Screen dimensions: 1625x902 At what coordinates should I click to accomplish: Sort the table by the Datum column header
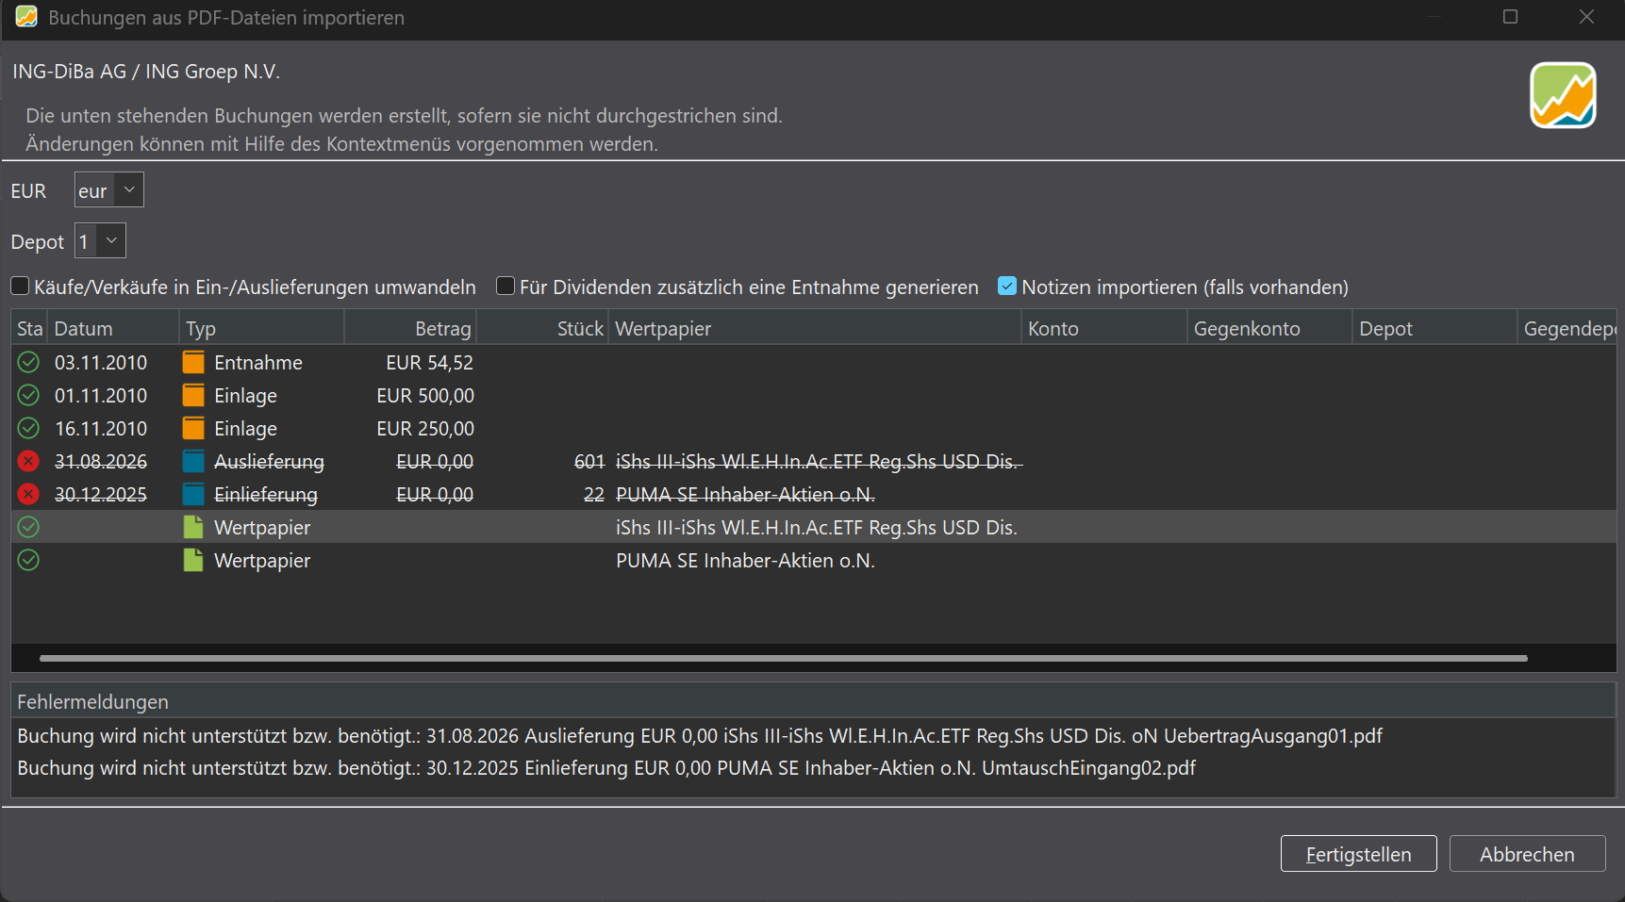[112, 328]
